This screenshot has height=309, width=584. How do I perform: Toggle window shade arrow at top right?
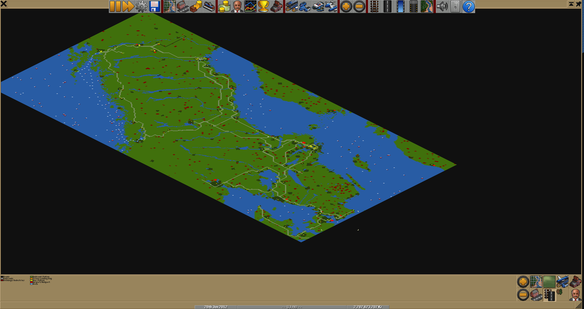click(x=571, y=4)
